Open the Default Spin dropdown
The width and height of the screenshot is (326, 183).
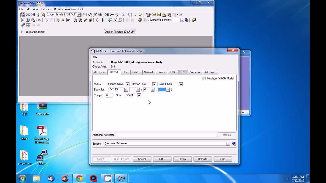pos(181,84)
